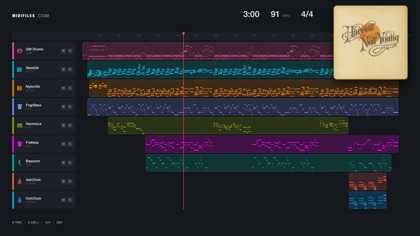Mute the SteelGtr track

[x=63, y=69]
